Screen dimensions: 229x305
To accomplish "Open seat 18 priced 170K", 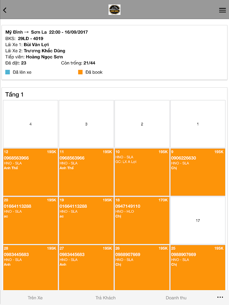I will (x=142, y=220).
